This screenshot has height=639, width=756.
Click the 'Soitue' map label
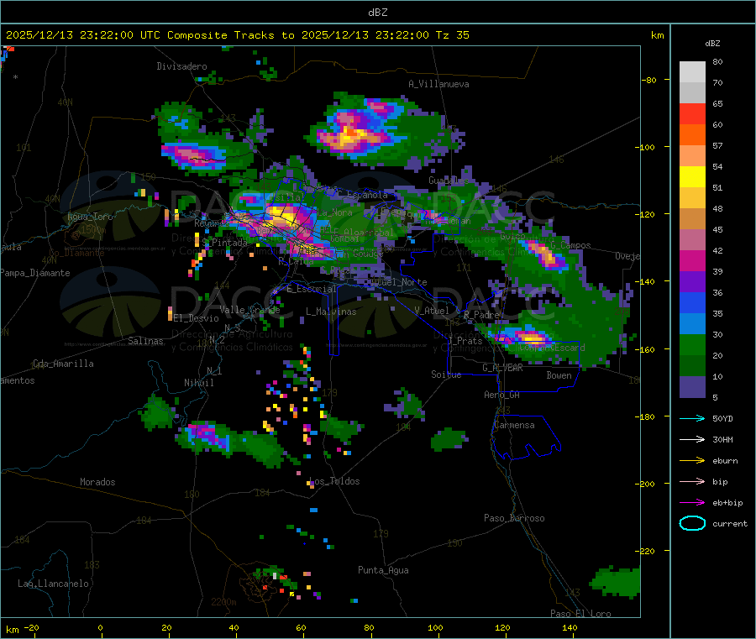point(446,374)
